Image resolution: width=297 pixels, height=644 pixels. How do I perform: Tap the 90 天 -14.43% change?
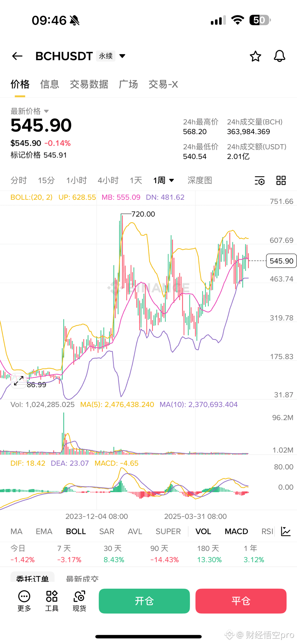click(x=165, y=554)
